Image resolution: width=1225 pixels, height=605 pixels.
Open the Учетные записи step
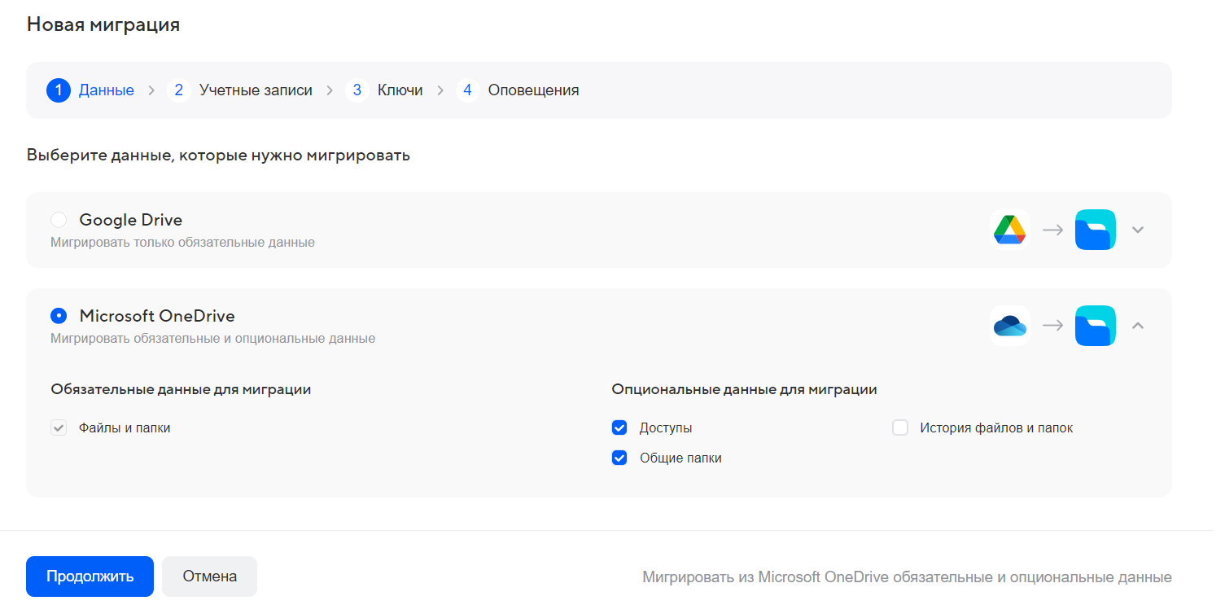(x=256, y=90)
